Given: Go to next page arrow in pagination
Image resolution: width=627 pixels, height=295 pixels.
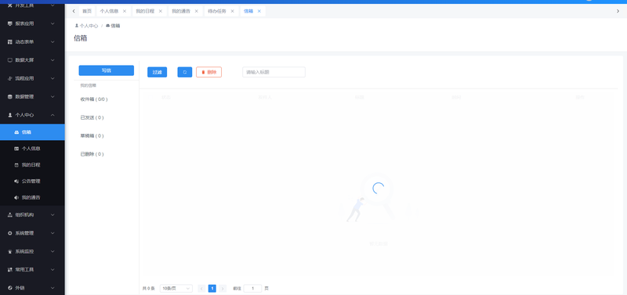Looking at the screenshot, I should pos(223,288).
